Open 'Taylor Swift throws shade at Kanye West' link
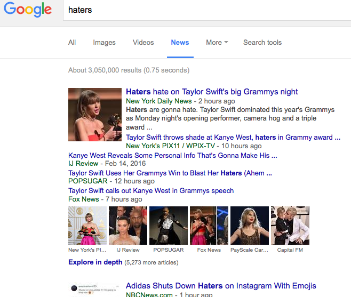The image size is (351, 297). pyautogui.click(x=233, y=137)
